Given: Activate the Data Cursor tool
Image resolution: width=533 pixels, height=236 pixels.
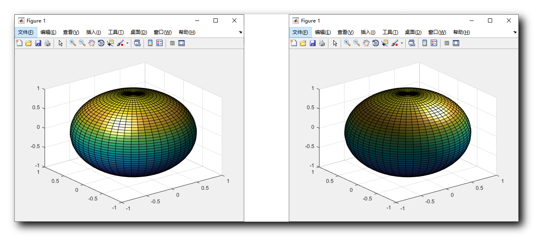Looking at the screenshot, I should (x=110, y=43).
